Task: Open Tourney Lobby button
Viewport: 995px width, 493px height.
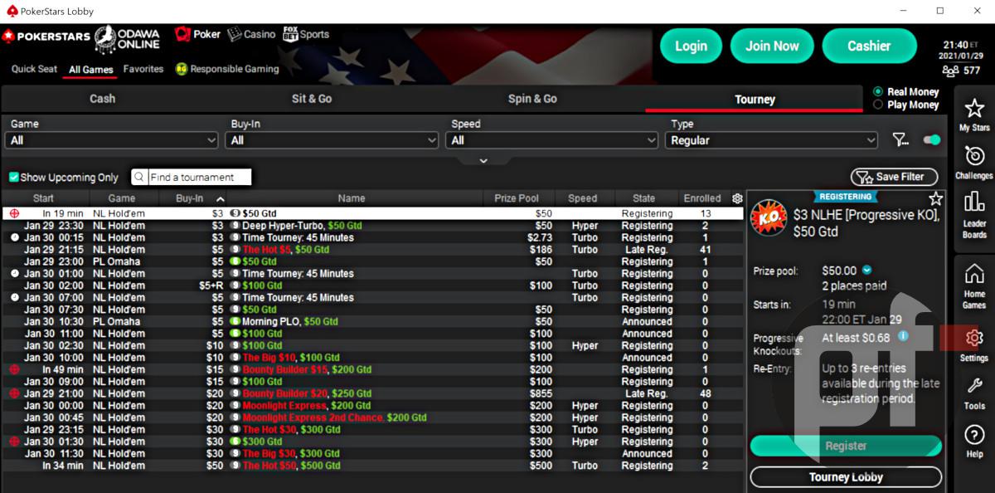Action: pyautogui.click(x=846, y=477)
